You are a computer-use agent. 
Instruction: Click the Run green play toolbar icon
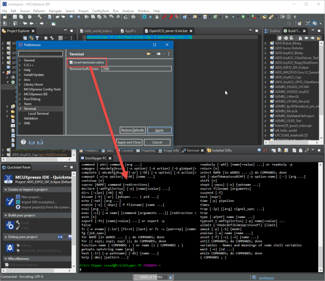tap(243, 17)
